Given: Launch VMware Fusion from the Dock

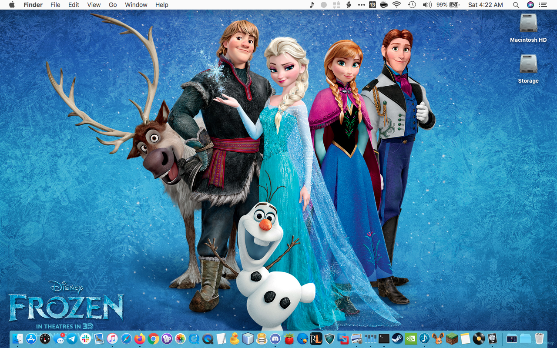Looking at the screenshot, I should click(343, 338).
